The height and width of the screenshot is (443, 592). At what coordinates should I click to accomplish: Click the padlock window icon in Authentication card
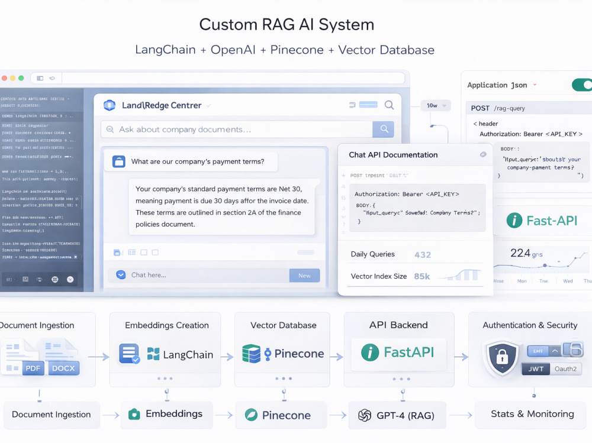coord(573,349)
